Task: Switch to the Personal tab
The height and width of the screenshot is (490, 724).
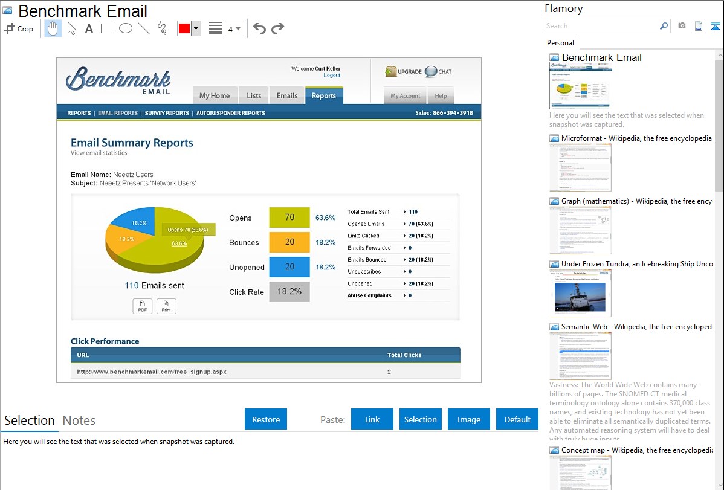Action: tap(561, 43)
